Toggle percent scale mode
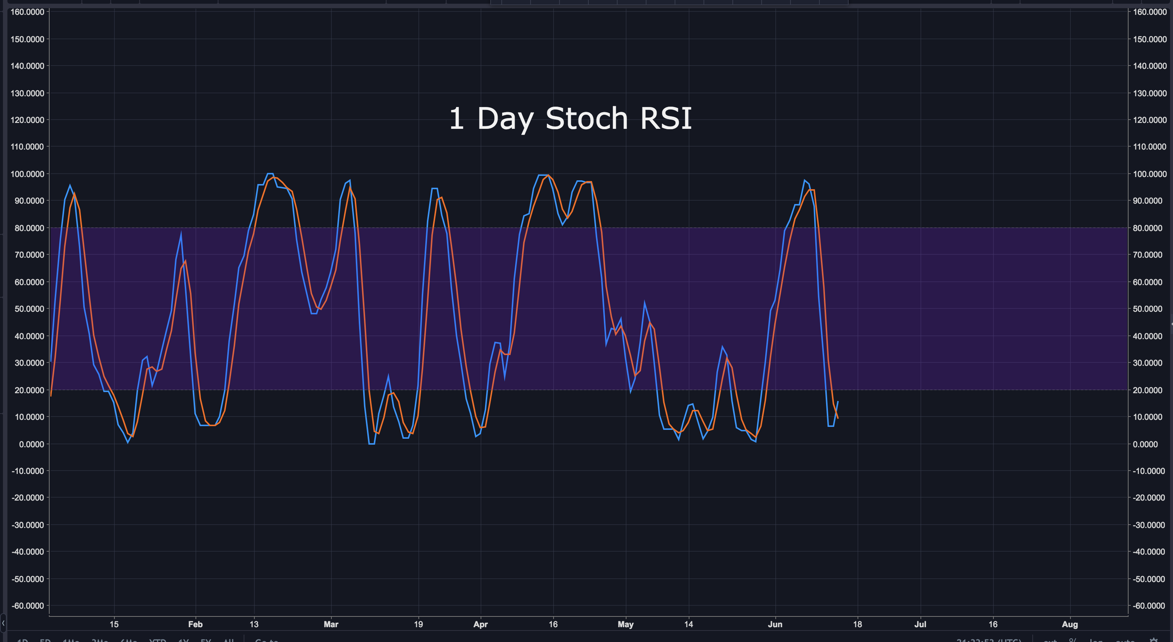The image size is (1173, 642). coord(1072,641)
